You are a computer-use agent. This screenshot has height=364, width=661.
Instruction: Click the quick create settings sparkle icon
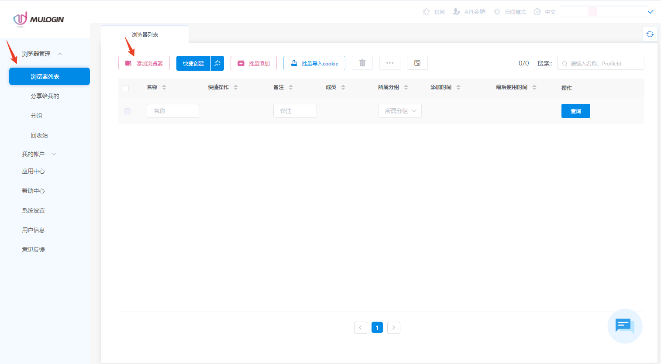point(217,63)
